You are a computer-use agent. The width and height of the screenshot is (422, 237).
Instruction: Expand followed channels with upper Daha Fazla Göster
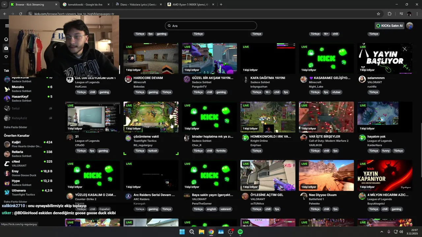click(x=15, y=127)
